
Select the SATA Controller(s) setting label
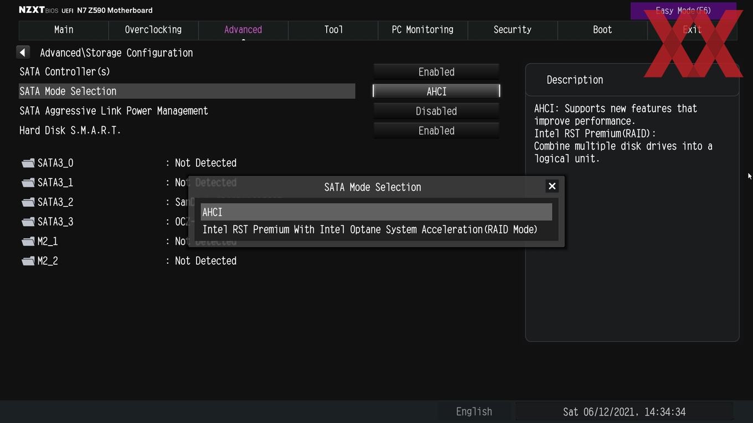[65, 72]
